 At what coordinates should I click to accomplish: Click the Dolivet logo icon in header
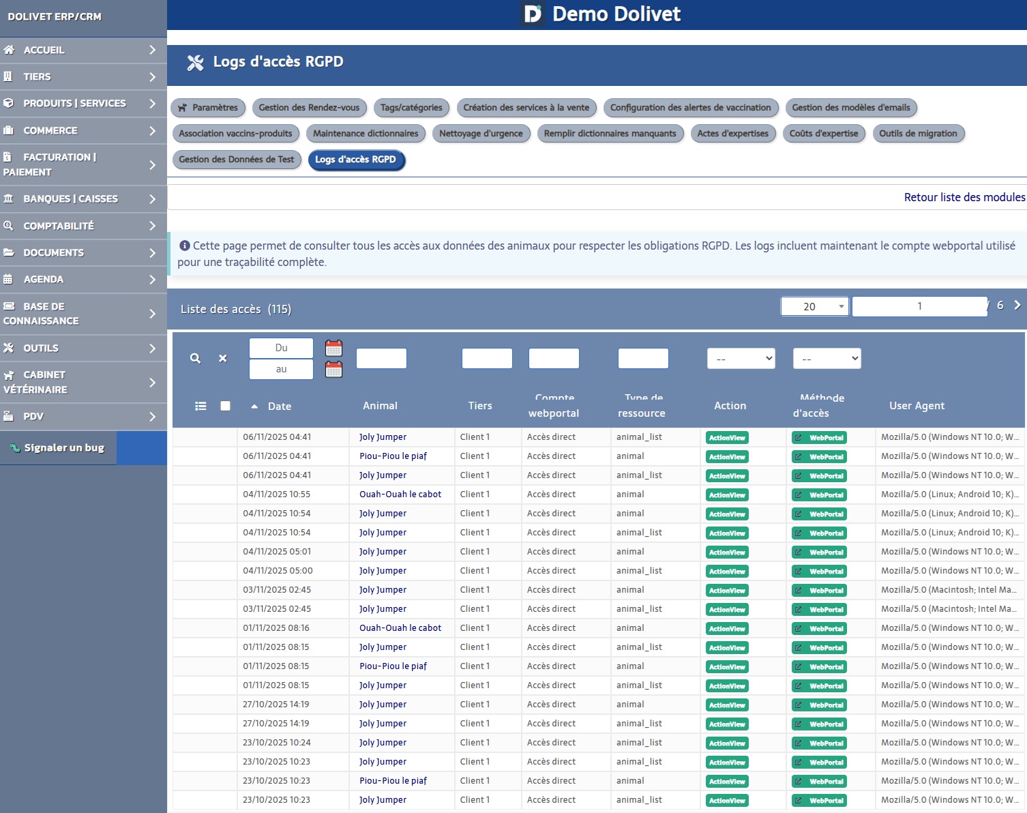(x=533, y=14)
